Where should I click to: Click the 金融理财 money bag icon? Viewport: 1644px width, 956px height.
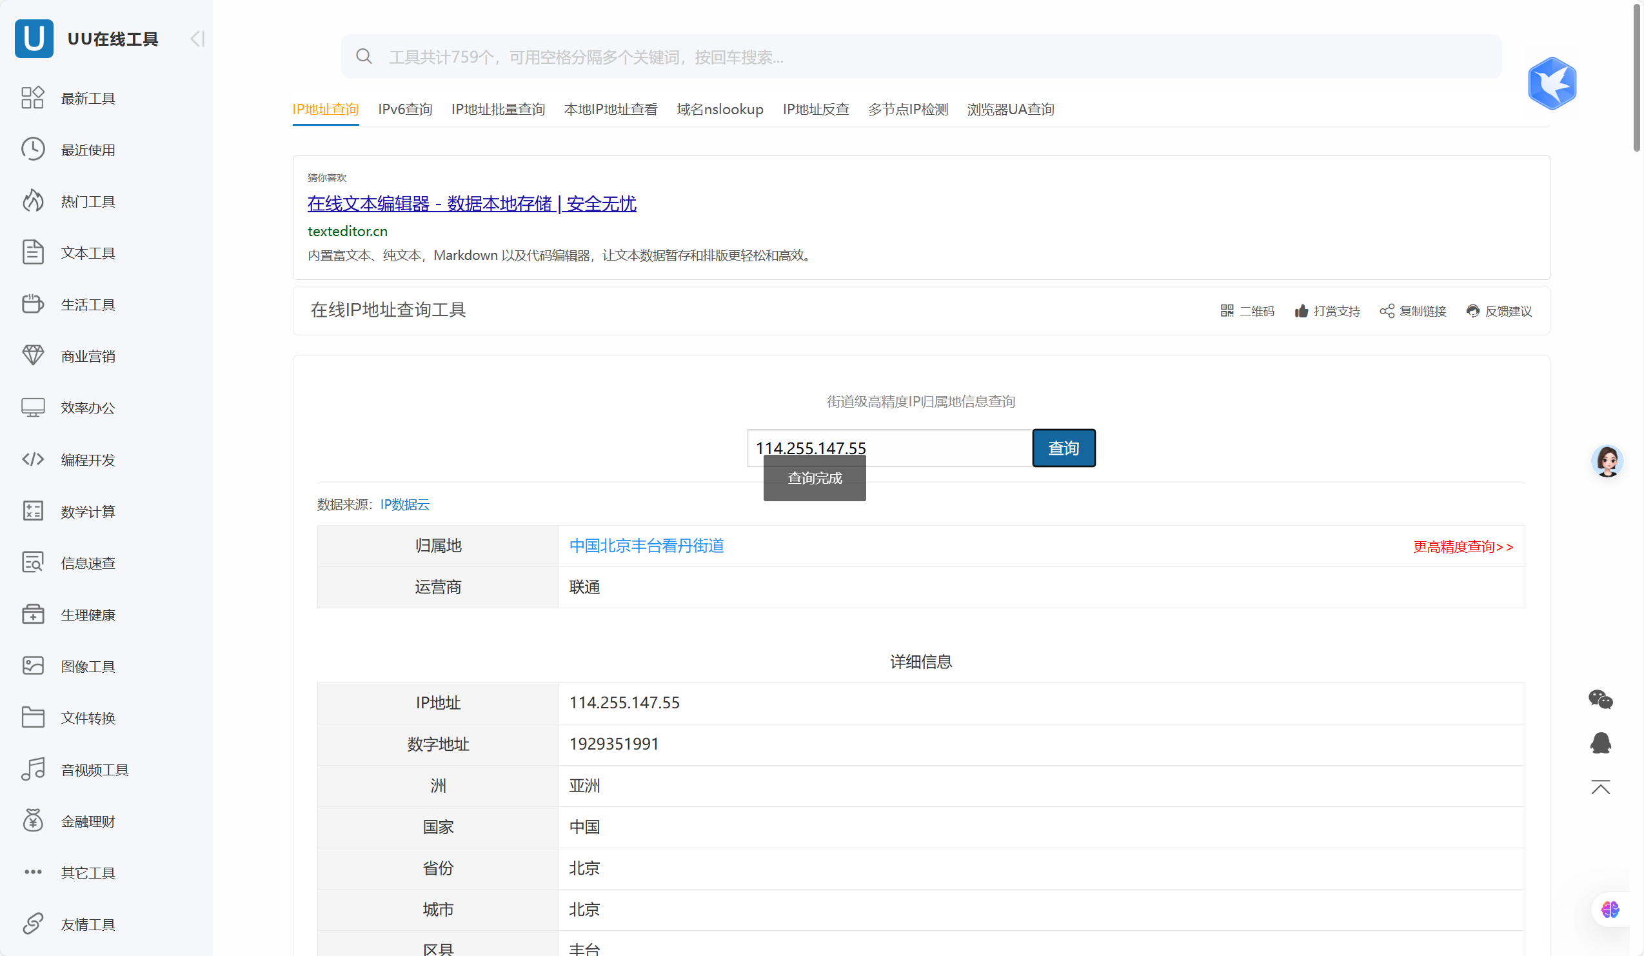tap(33, 821)
